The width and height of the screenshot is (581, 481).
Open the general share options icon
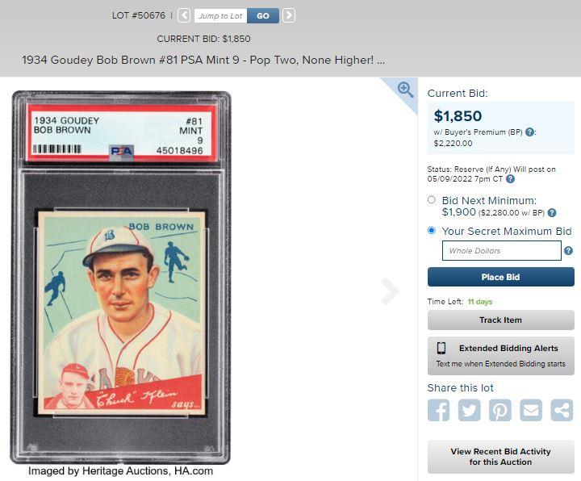tap(562, 410)
